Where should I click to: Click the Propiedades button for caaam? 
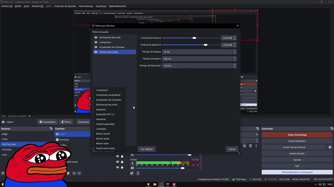coord(47,122)
